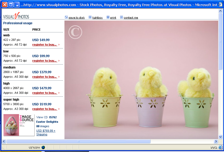Image resolution: width=224 pixels, height=152 pixels.
Task: Click the SIZE column header
Action: coord(6,30)
